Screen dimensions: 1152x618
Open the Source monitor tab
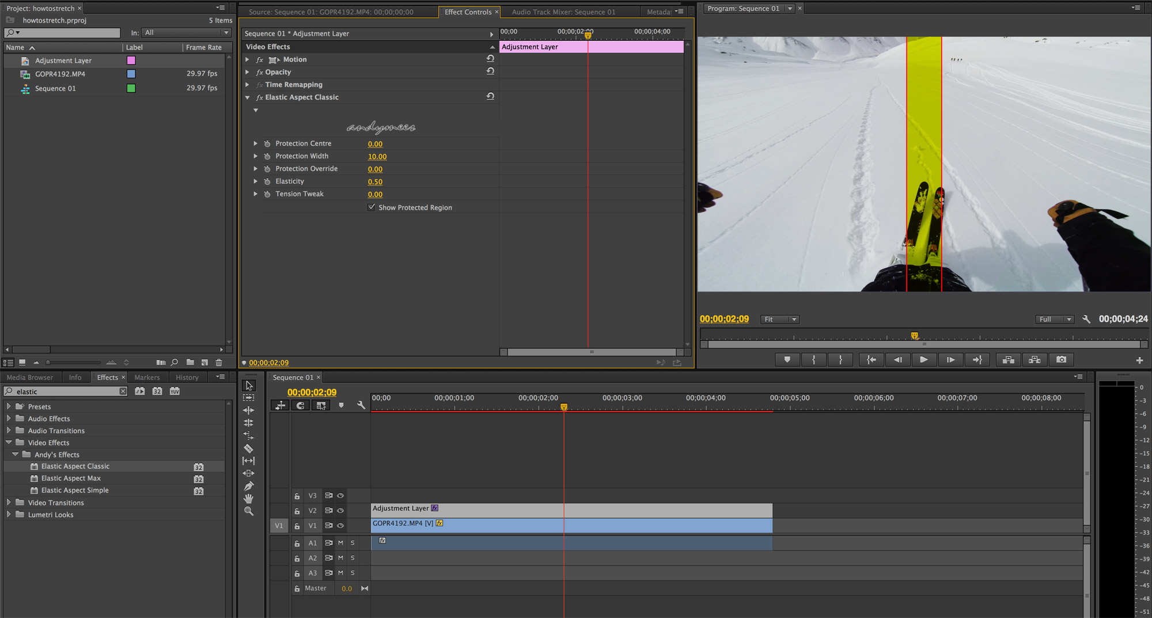(x=331, y=12)
